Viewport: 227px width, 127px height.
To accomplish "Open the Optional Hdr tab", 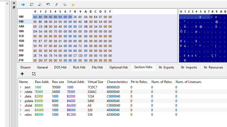I will (x=118, y=67).
